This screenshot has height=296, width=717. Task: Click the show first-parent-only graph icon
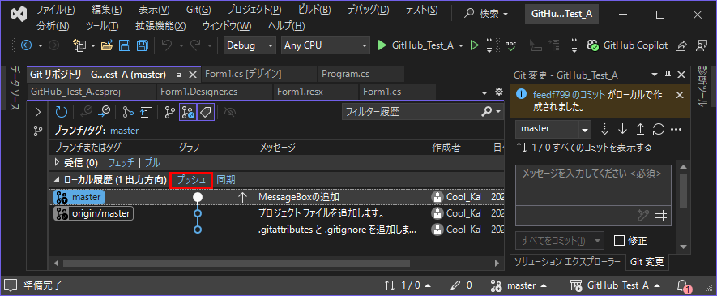click(x=129, y=111)
